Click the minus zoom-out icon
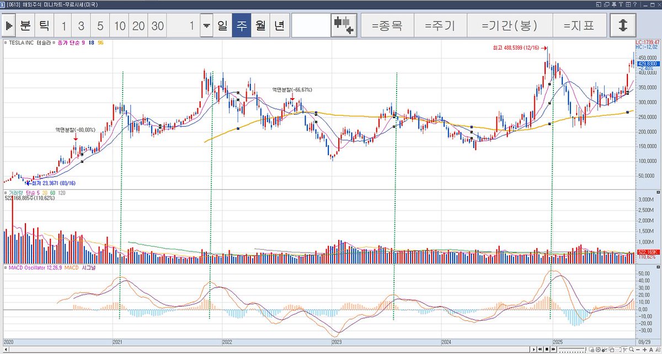 pos(638,350)
